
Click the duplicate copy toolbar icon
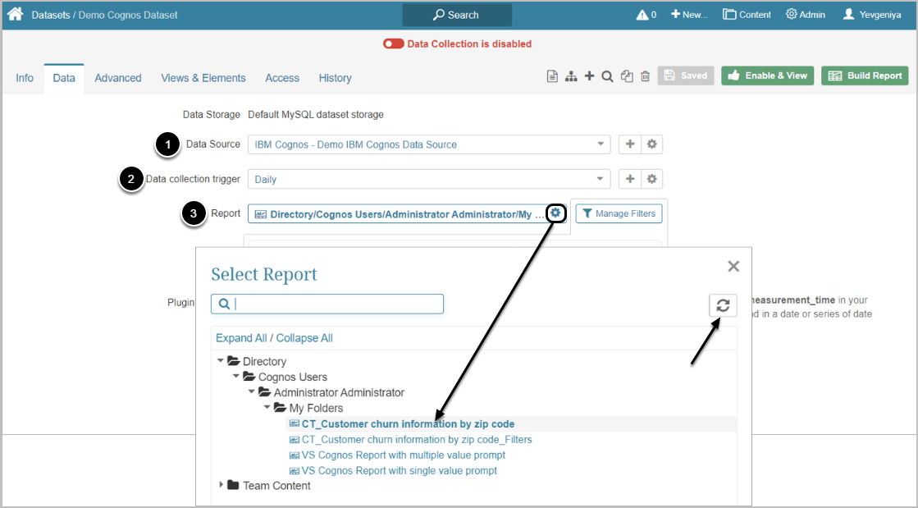point(627,76)
